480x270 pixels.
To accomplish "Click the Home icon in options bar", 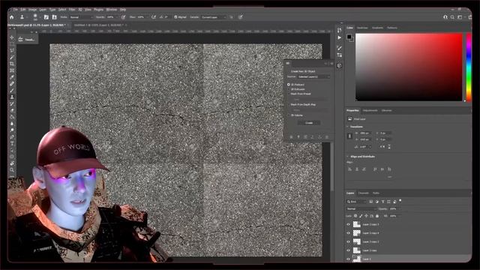I will click(12, 17).
